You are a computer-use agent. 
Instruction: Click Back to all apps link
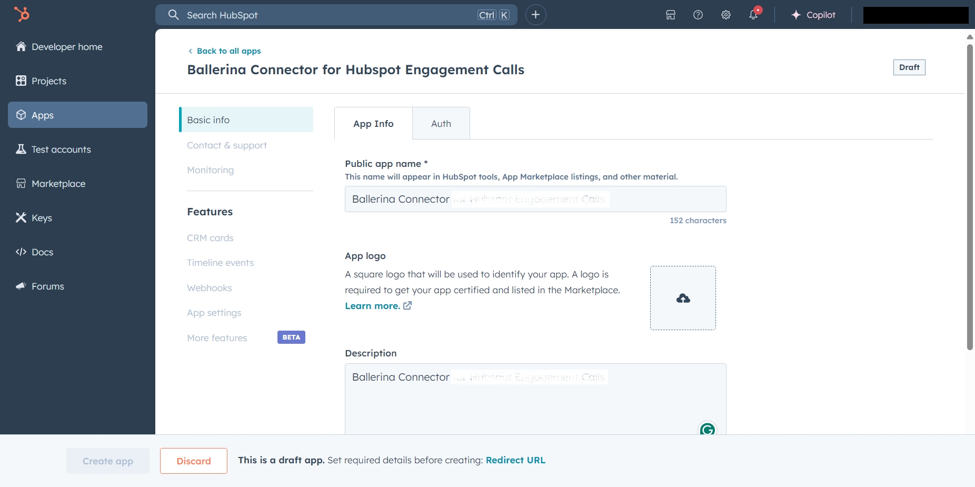[229, 51]
